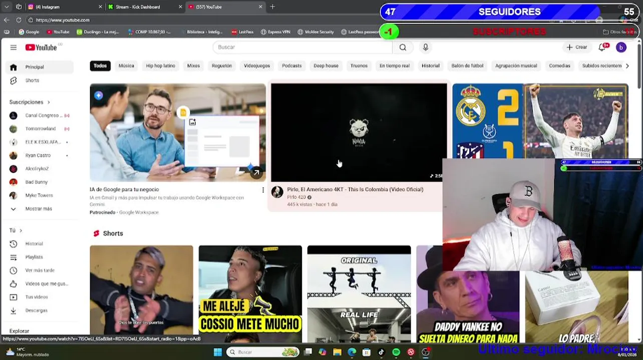Open the notifications bell
This screenshot has height=360, width=643.
[602, 47]
